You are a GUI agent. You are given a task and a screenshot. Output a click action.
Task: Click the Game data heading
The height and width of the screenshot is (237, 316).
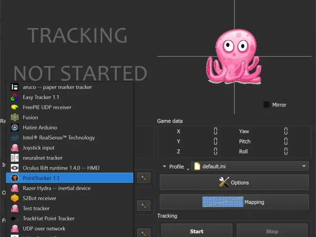click(170, 121)
